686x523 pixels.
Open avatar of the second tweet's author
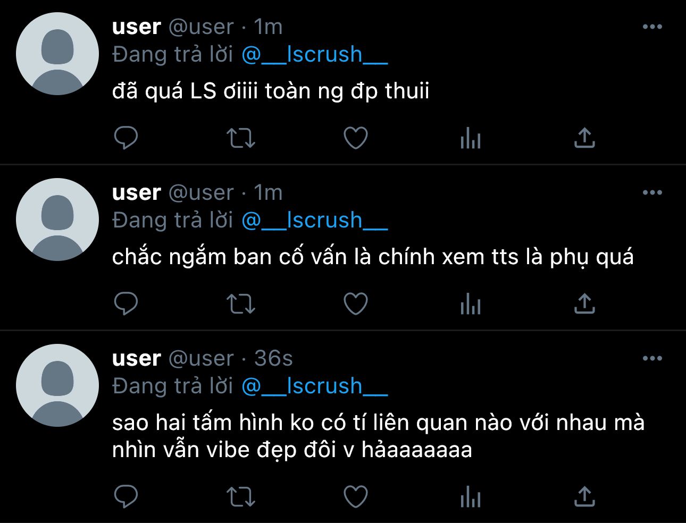57,220
